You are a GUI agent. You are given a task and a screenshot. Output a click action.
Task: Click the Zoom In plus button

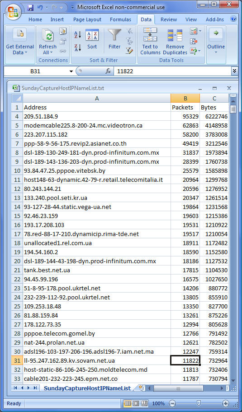225,403
